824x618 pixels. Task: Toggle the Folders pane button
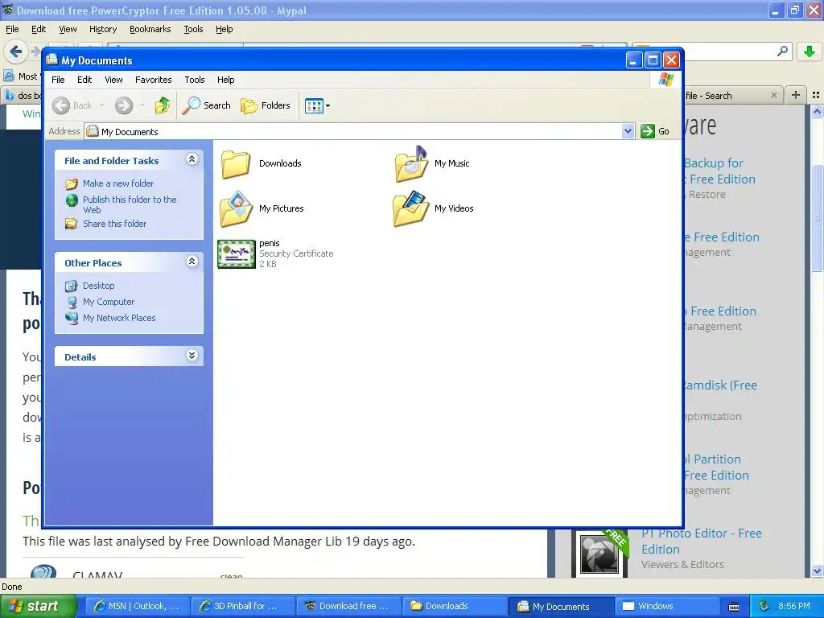click(x=266, y=105)
